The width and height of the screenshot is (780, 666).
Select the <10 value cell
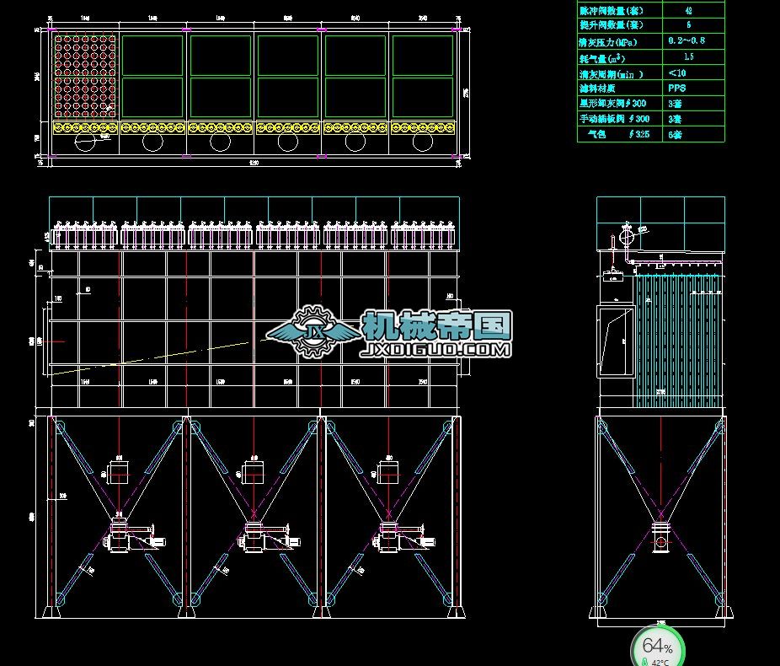click(x=677, y=73)
